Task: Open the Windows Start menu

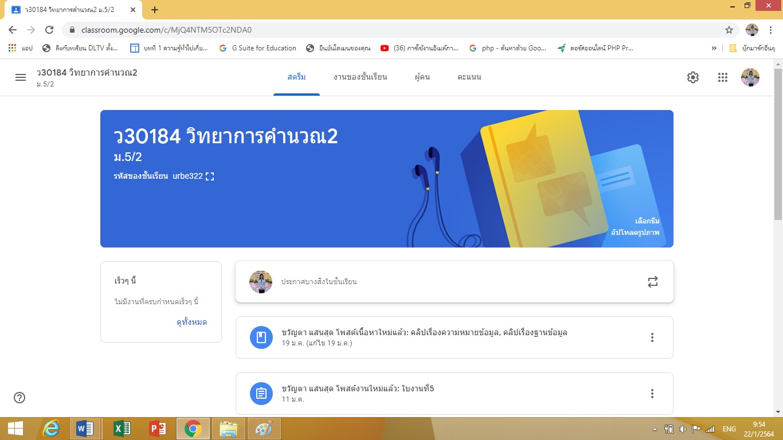Action: tap(15, 429)
